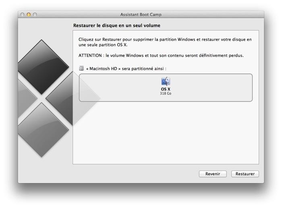Click the ATTENTION warning text

(161, 55)
